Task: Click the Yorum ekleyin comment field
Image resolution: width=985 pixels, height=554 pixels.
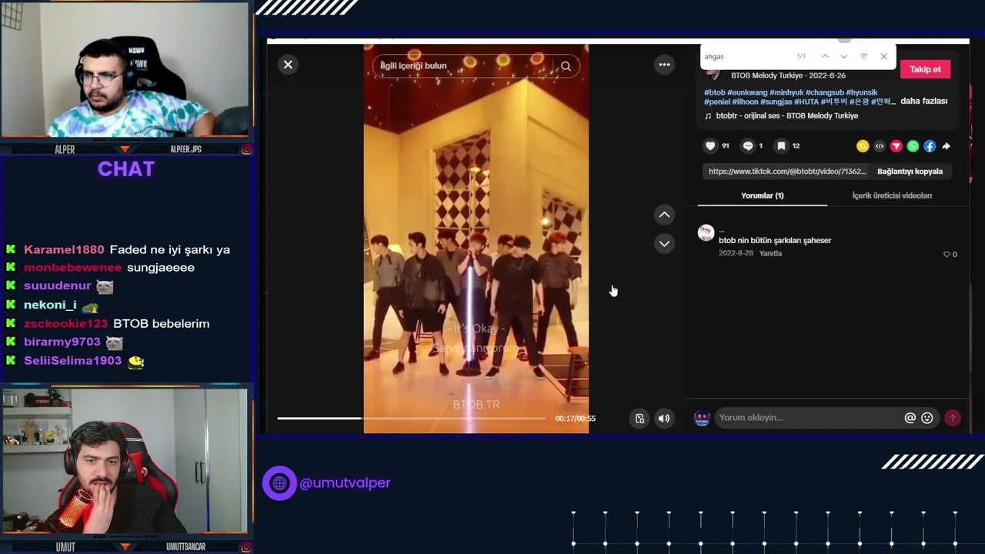Action: (x=808, y=418)
